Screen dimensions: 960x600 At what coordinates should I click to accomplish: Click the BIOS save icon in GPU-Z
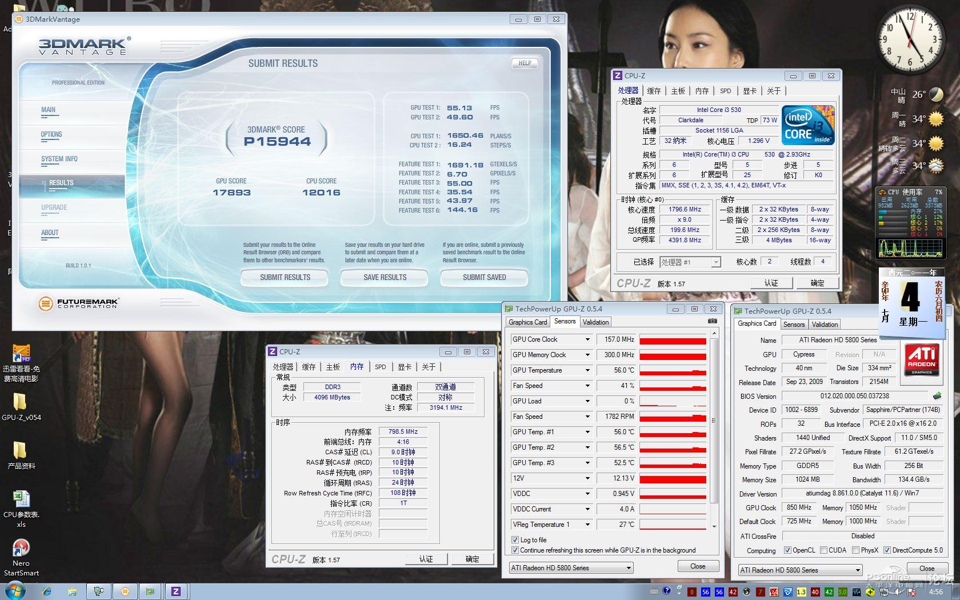(x=937, y=395)
